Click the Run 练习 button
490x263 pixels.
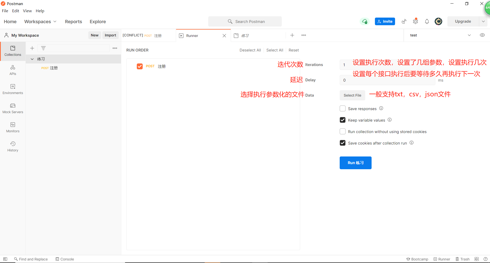(x=356, y=163)
